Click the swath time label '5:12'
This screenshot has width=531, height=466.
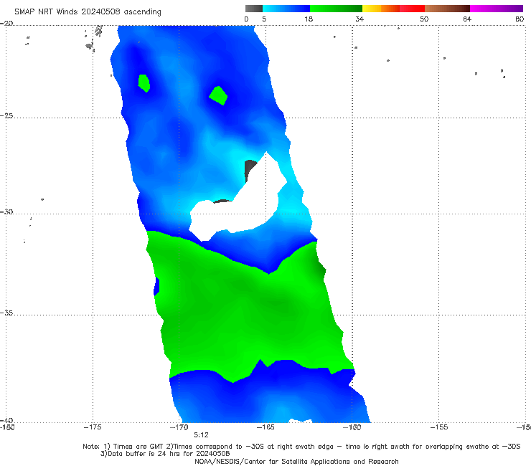201,435
